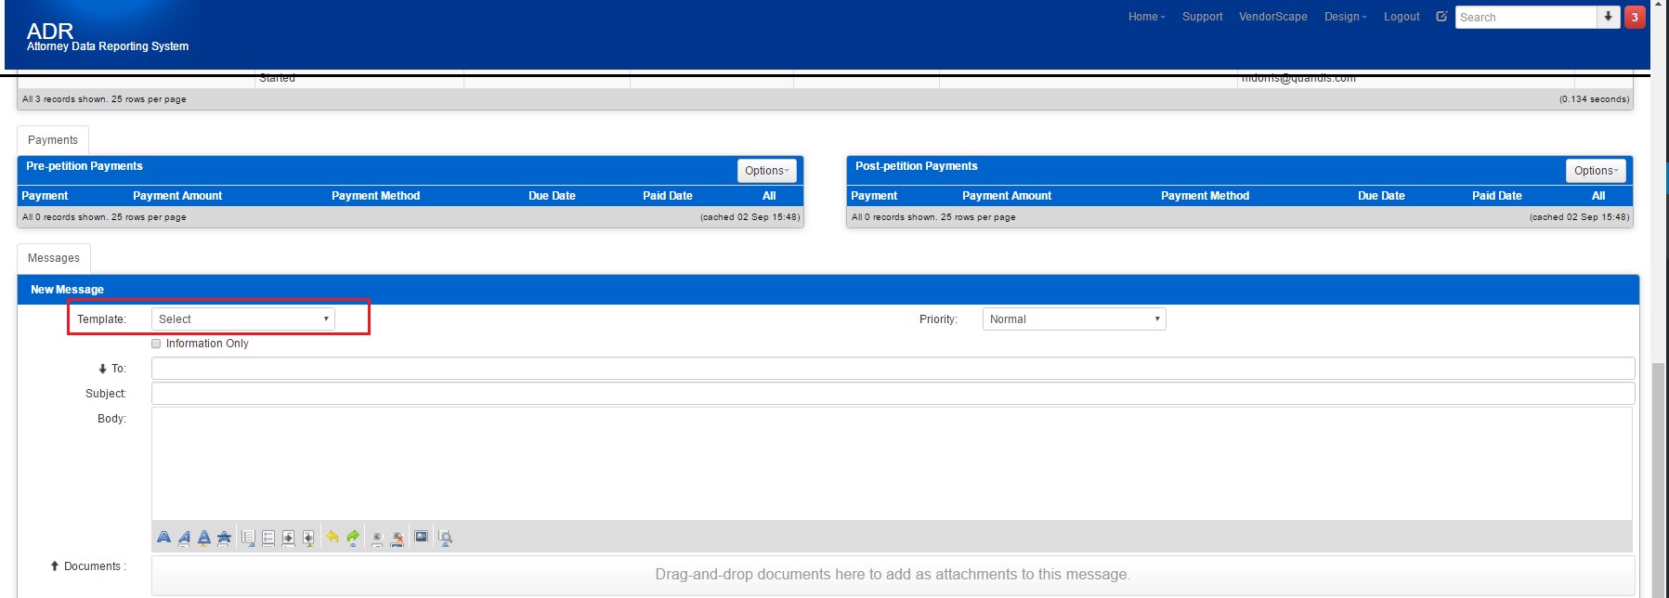
Task: Decrease indent in message body
Action: click(x=308, y=538)
